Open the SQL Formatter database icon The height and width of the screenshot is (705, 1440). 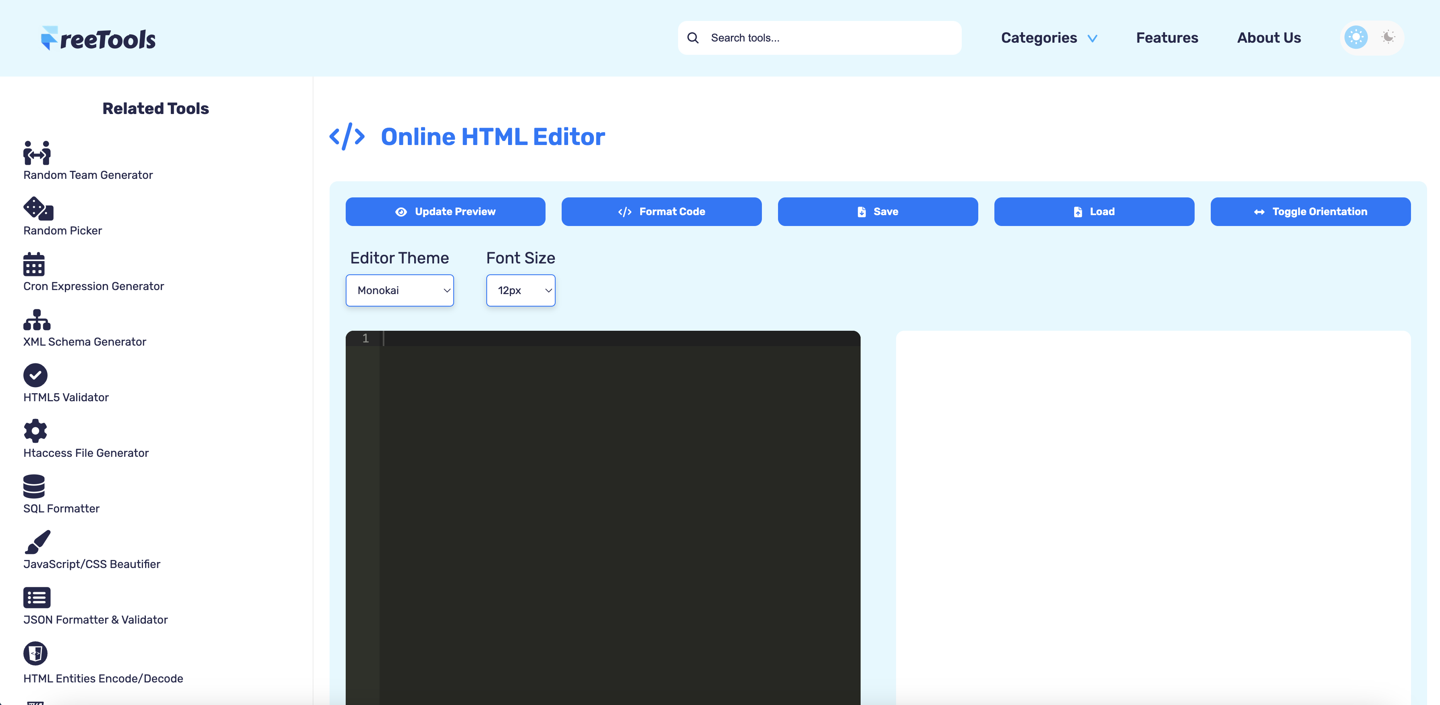[33, 486]
